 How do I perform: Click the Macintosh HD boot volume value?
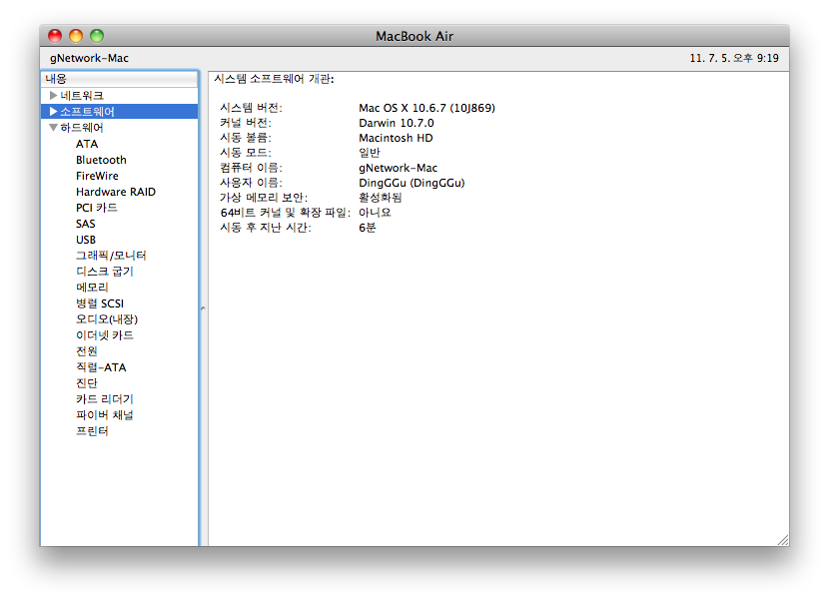pyautogui.click(x=396, y=138)
